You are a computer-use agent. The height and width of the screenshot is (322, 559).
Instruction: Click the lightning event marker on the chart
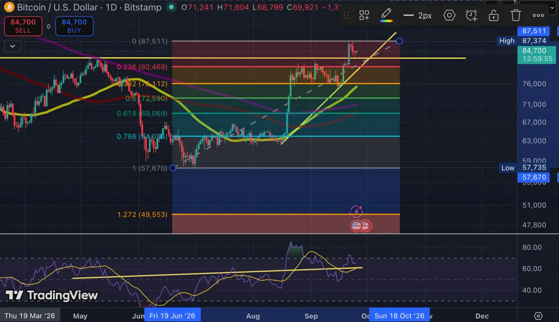pyautogui.click(x=356, y=212)
